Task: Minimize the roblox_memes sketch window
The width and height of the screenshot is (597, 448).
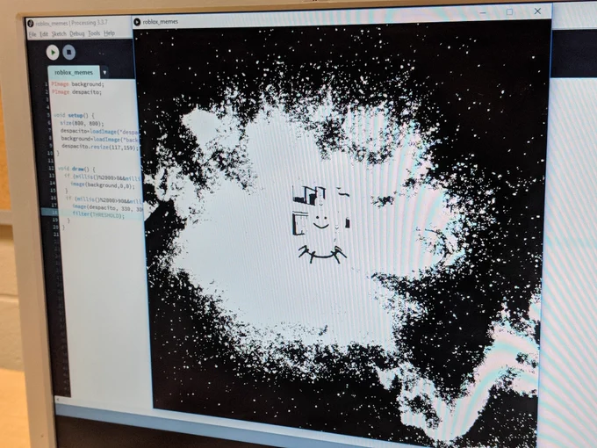Action: coord(483,12)
